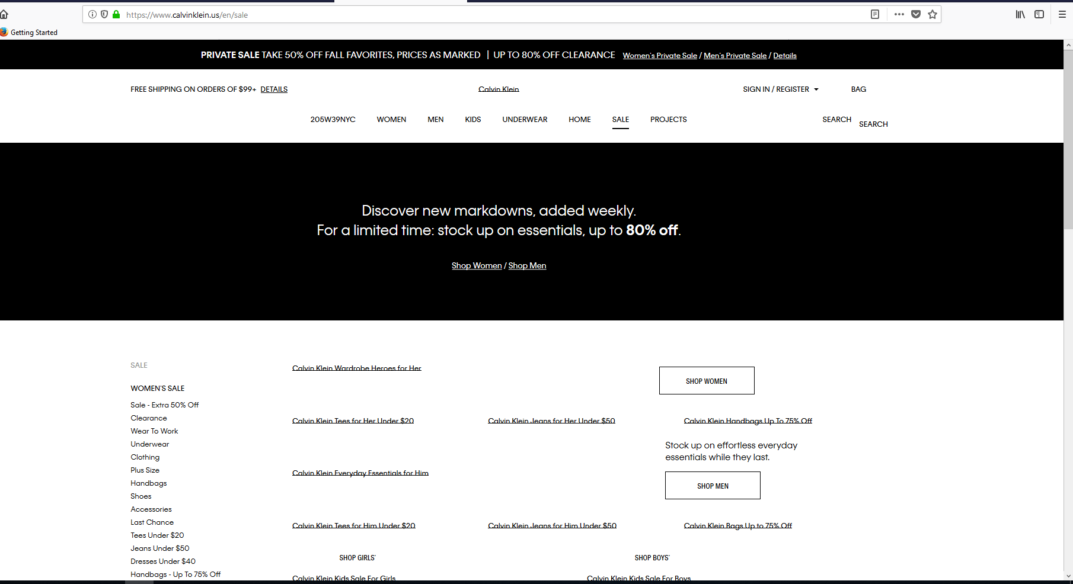Open Wardrobe Heroes for Her link
This screenshot has height=584, width=1073.
357,368
